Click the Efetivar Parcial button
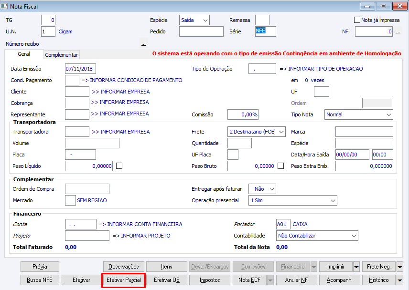 coord(124,280)
